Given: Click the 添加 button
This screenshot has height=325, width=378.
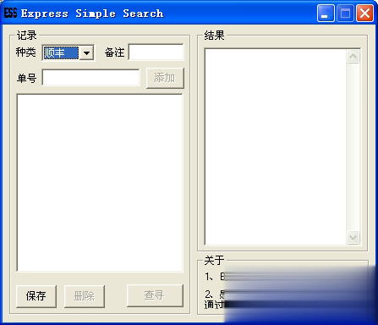Looking at the screenshot, I should tap(165, 78).
